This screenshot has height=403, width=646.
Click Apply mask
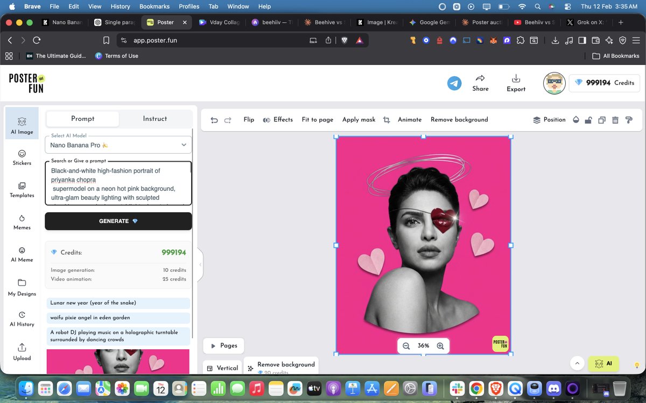(359, 120)
